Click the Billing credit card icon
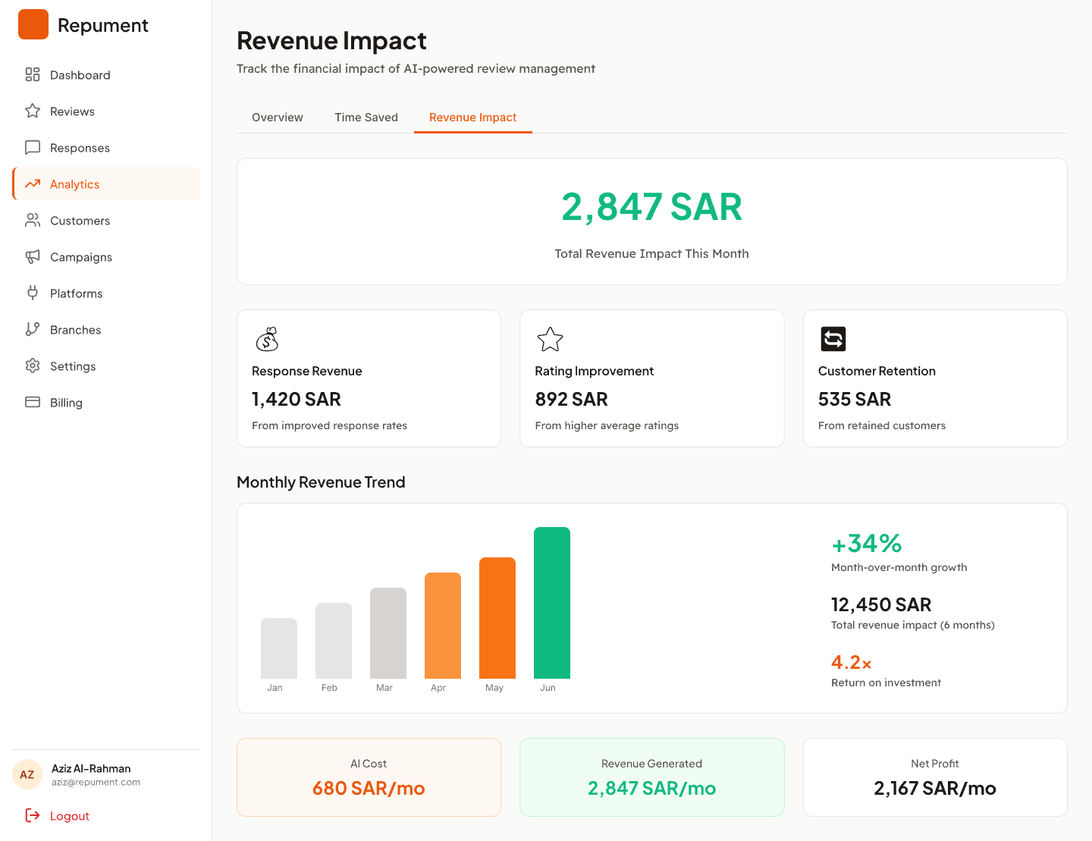Viewport: 1092px width, 841px height. click(x=33, y=402)
